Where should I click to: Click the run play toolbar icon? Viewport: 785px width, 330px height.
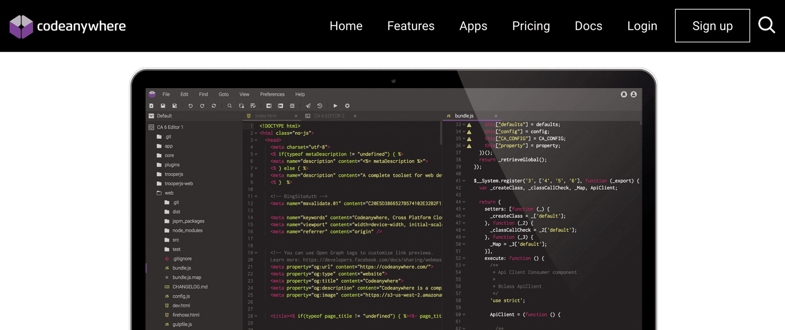coord(335,106)
